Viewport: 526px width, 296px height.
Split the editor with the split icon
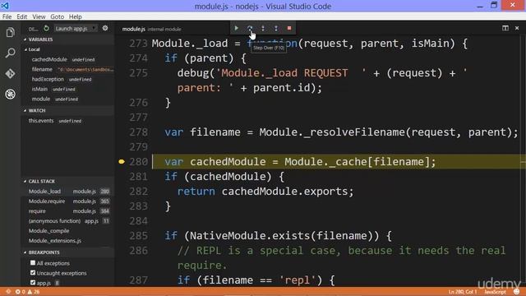coord(505,28)
